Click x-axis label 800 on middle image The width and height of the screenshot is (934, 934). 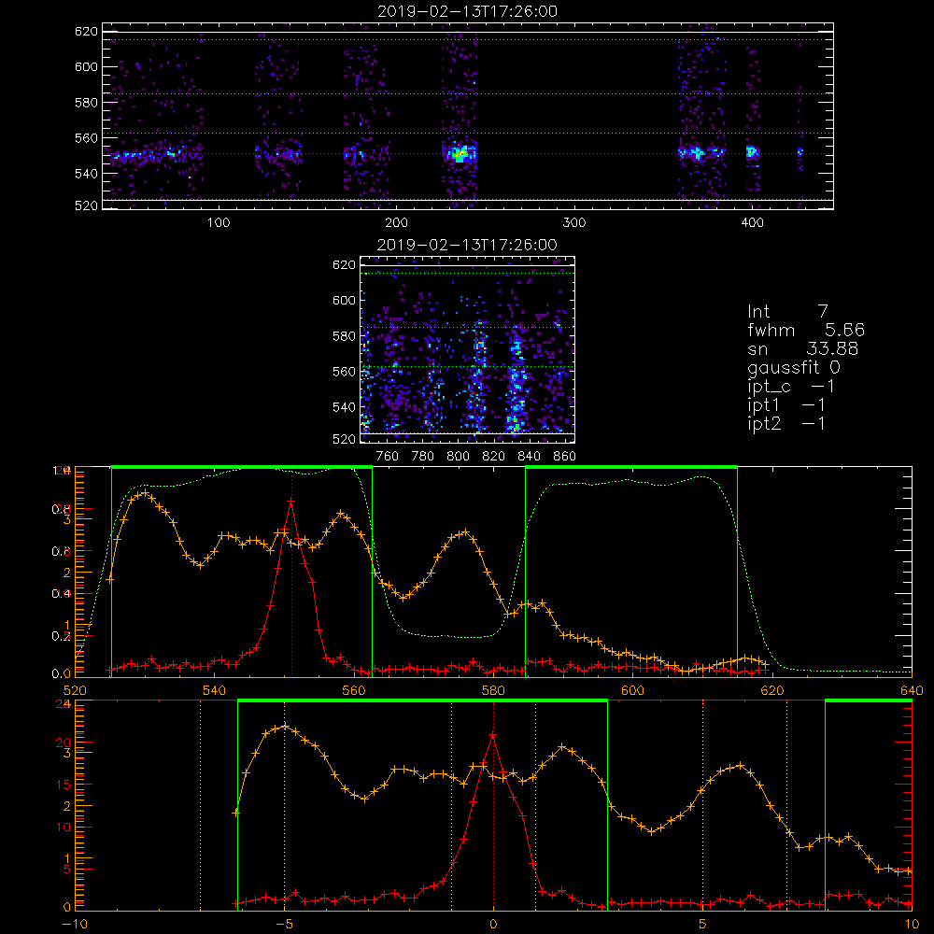tap(458, 457)
